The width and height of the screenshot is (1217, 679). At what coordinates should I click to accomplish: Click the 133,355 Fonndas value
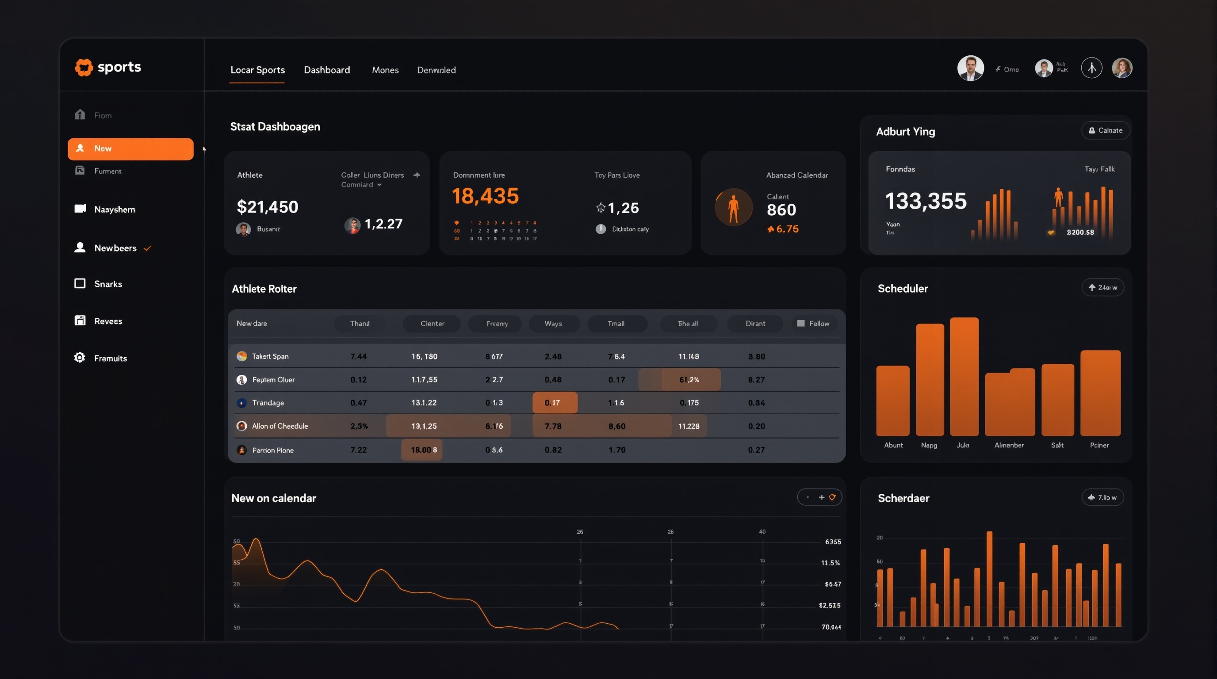click(926, 201)
